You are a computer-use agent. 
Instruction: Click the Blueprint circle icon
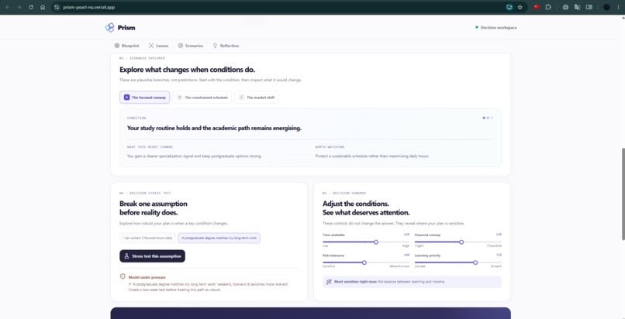click(x=117, y=46)
